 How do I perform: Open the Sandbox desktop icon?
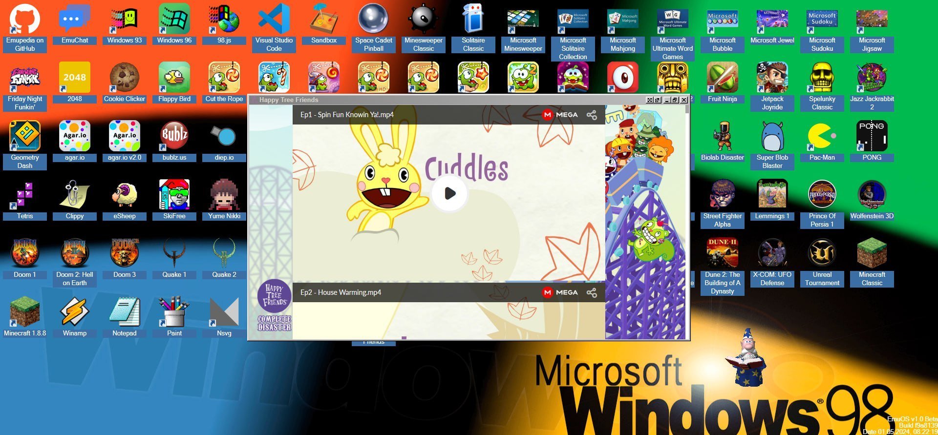click(324, 23)
